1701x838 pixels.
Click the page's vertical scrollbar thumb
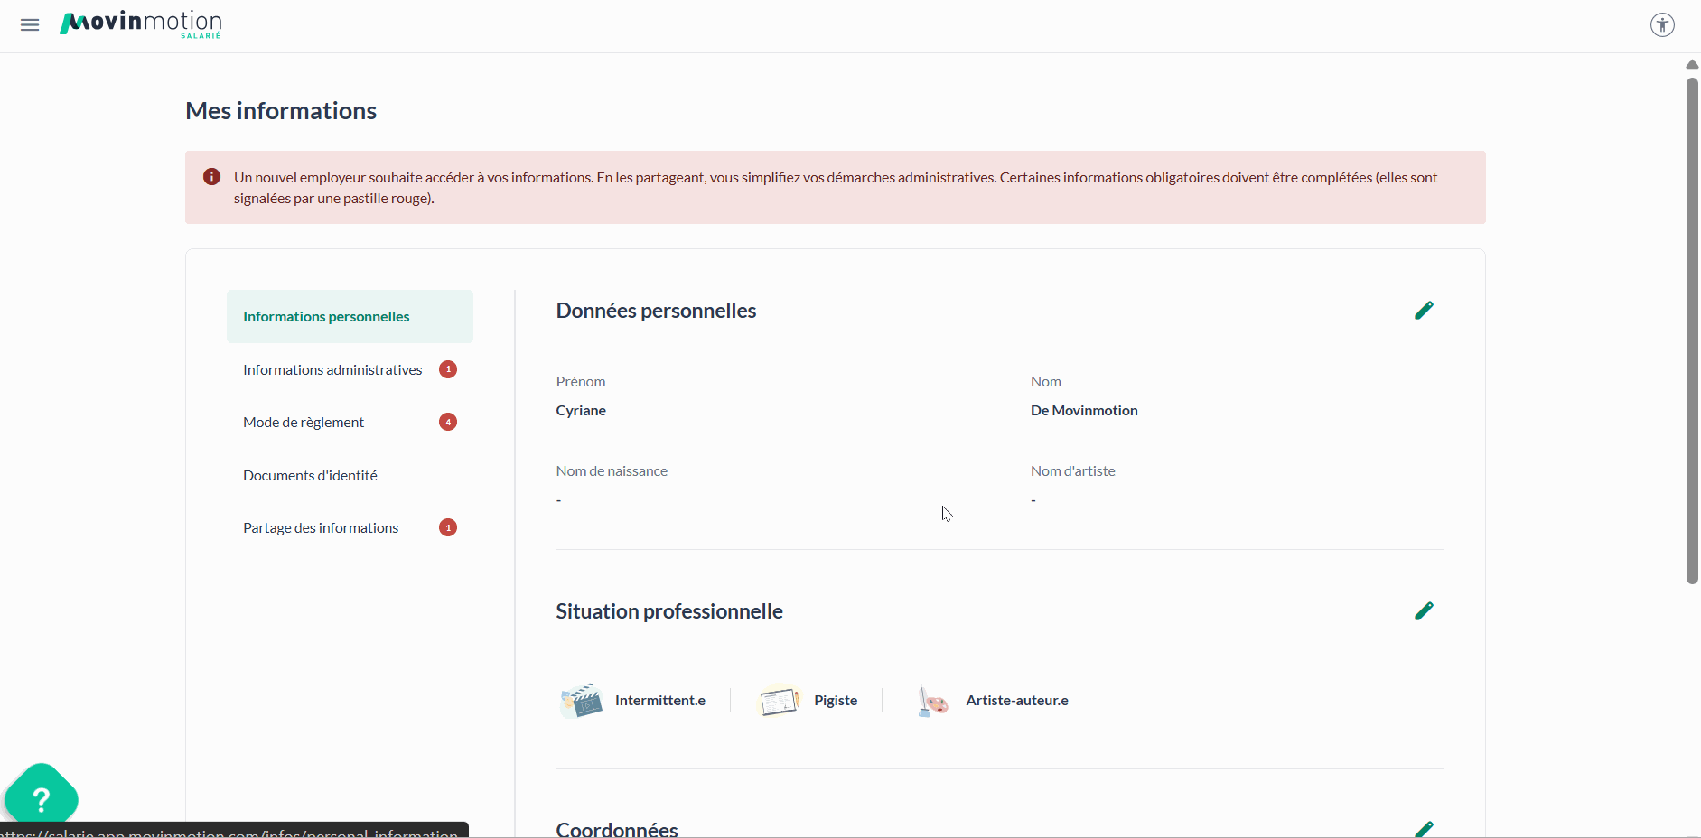click(1692, 330)
